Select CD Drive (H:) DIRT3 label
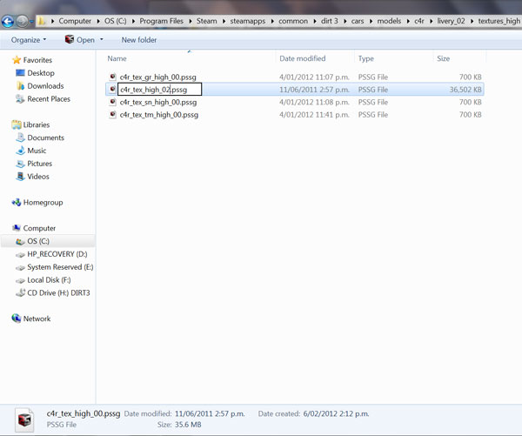This screenshot has width=522, height=436. point(58,292)
